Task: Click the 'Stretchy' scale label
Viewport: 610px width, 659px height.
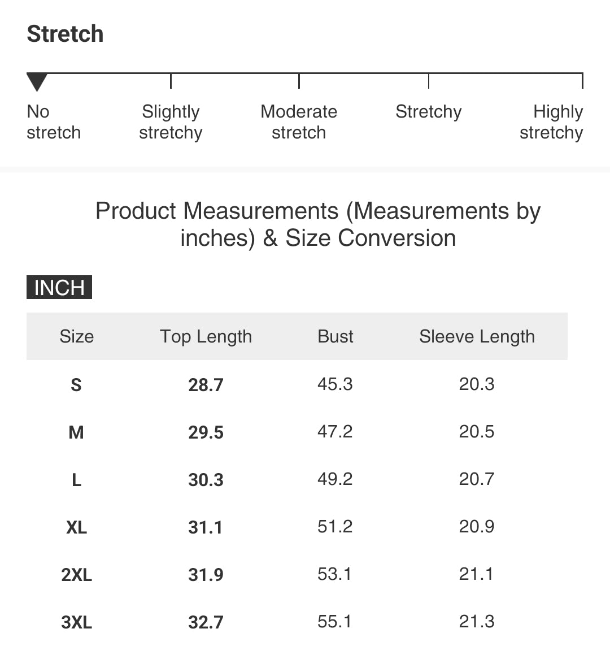Action: pyautogui.click(x=429, y=112)
